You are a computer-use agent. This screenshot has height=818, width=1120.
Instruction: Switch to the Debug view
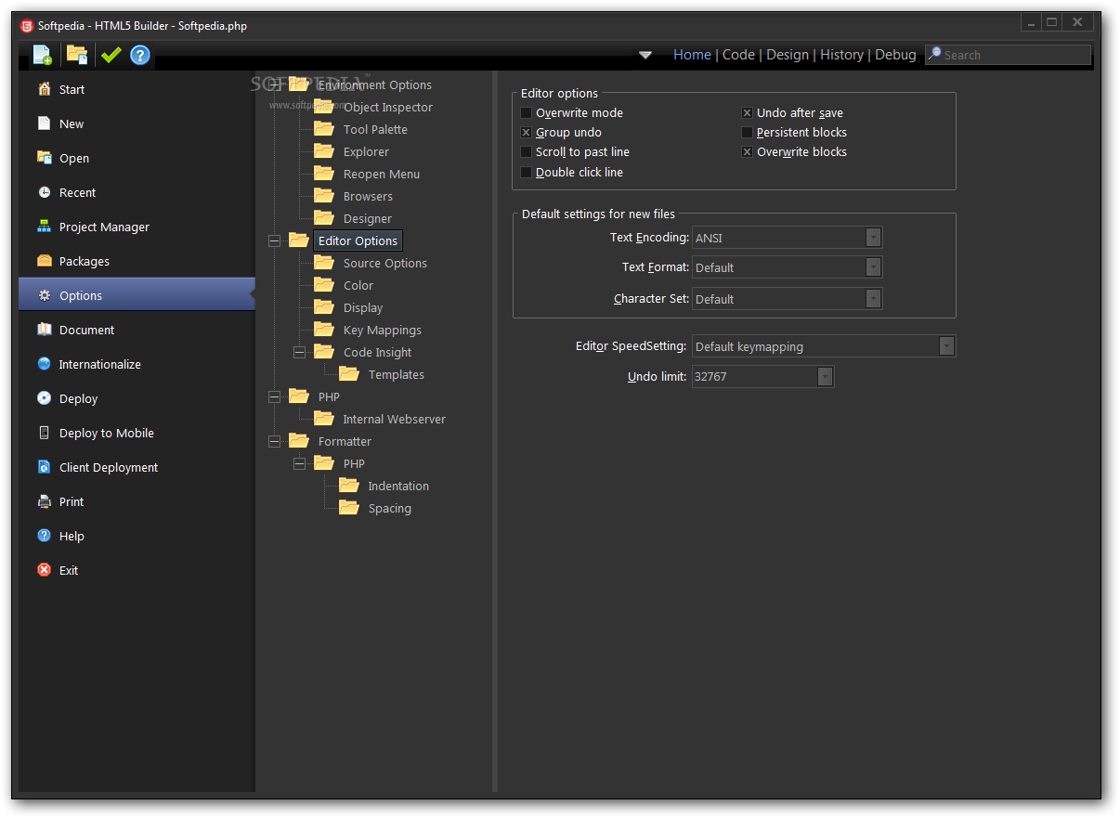pos(895,55)
